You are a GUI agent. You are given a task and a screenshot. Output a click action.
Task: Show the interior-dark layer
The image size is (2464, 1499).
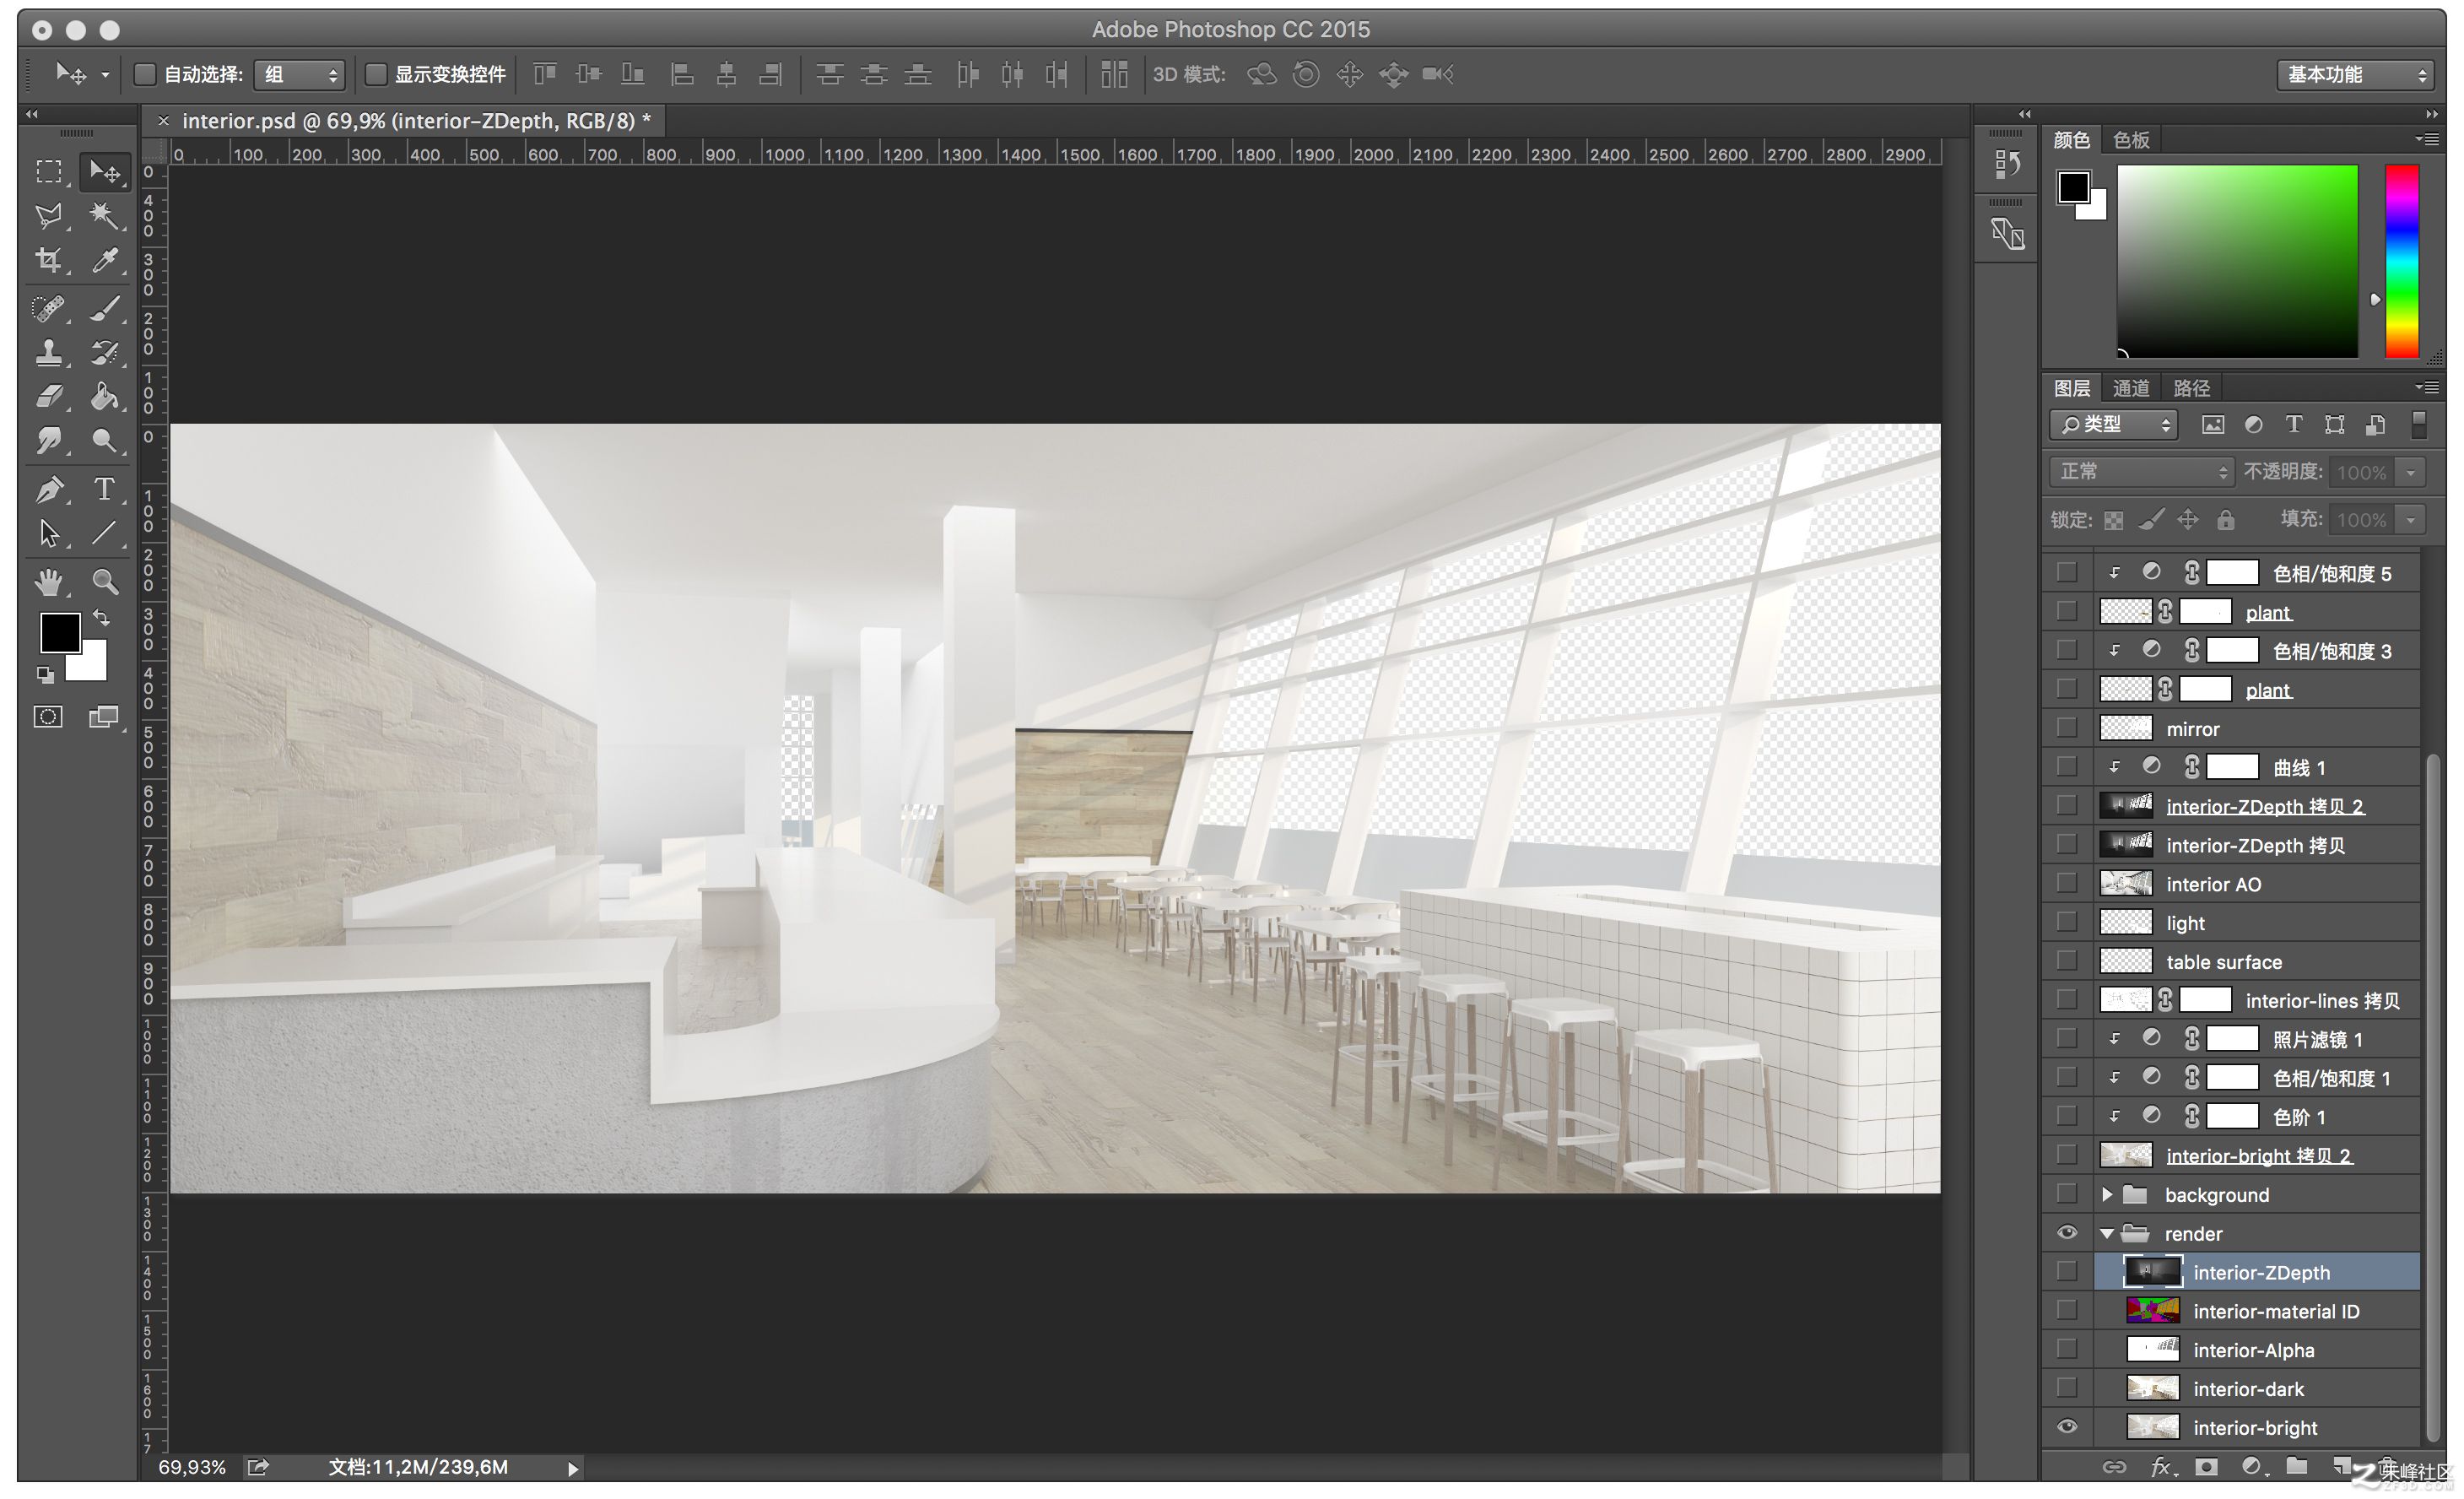pyautogui.click(x=2066, y=1389)
